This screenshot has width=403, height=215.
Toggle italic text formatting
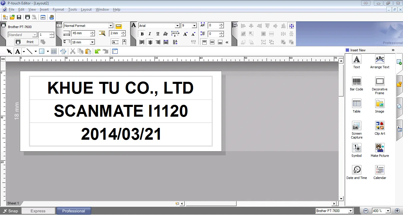pos(150,34)
